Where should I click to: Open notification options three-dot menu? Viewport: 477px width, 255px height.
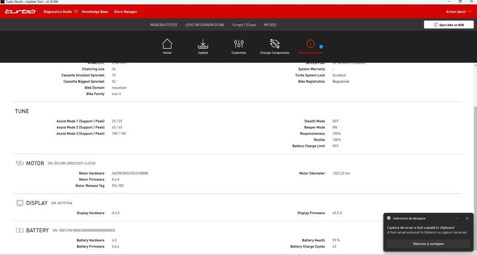457,218
